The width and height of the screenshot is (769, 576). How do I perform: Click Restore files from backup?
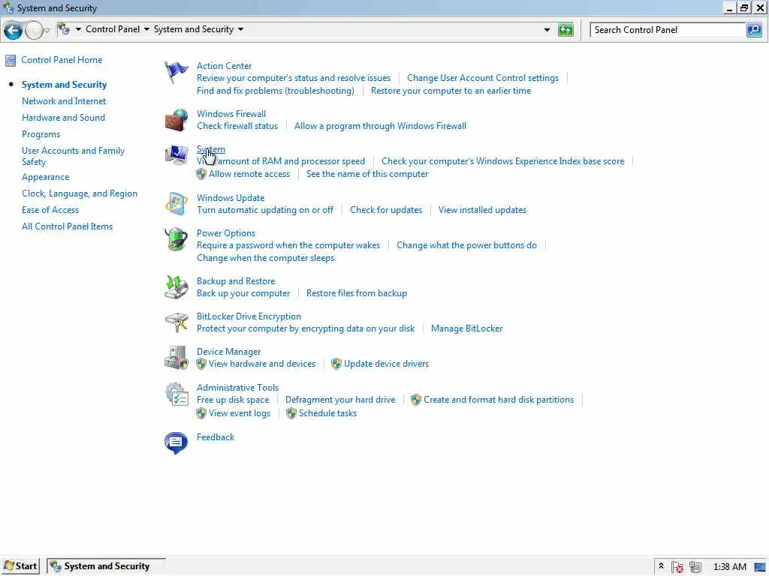(357, 293)
